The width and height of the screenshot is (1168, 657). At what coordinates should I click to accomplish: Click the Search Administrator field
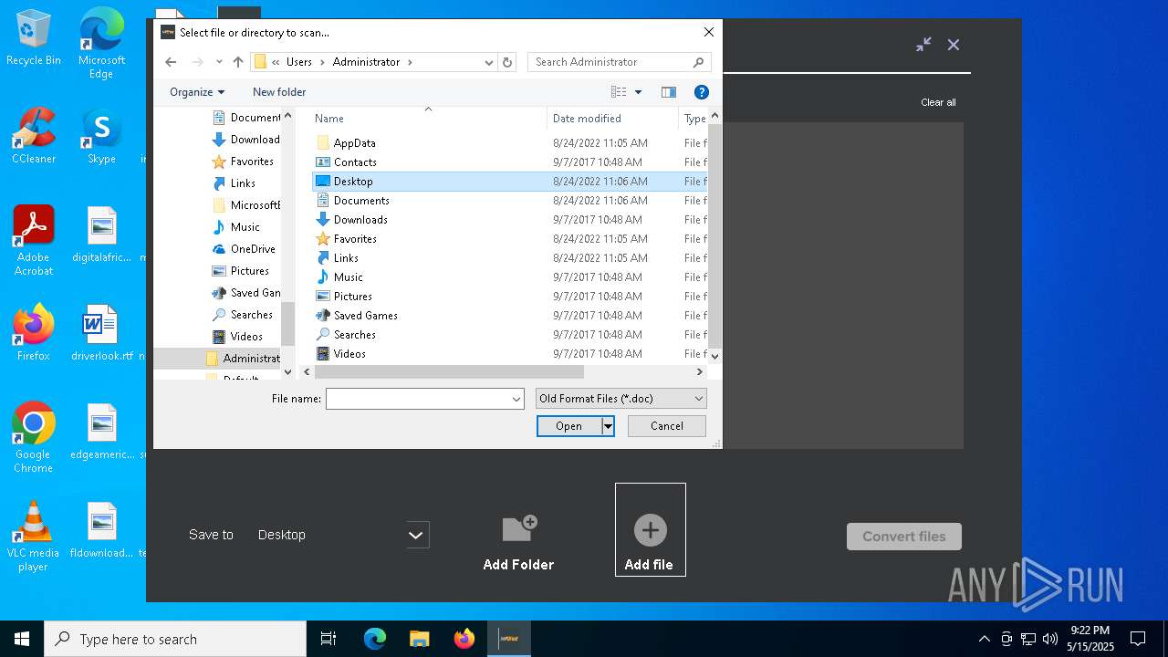click(609, 62)
